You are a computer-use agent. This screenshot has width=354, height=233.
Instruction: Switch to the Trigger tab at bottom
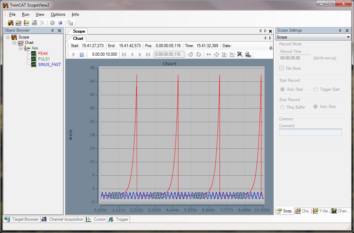[x=119, y=219]
